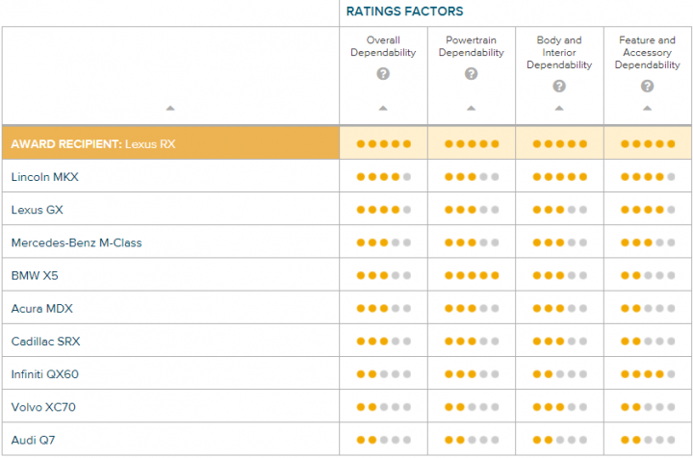Open the Lincoln MKX model link
Screen dimensions: 693x458
pos(44,177)
